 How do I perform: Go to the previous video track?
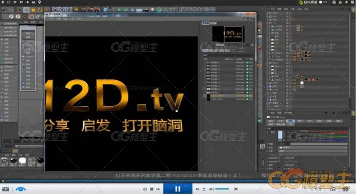(x=158, y=189)
